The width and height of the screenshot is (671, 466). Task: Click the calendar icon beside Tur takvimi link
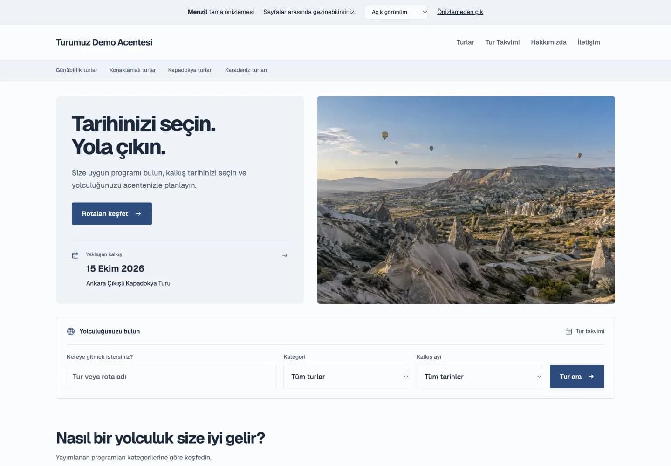click(x=568, y=331)
